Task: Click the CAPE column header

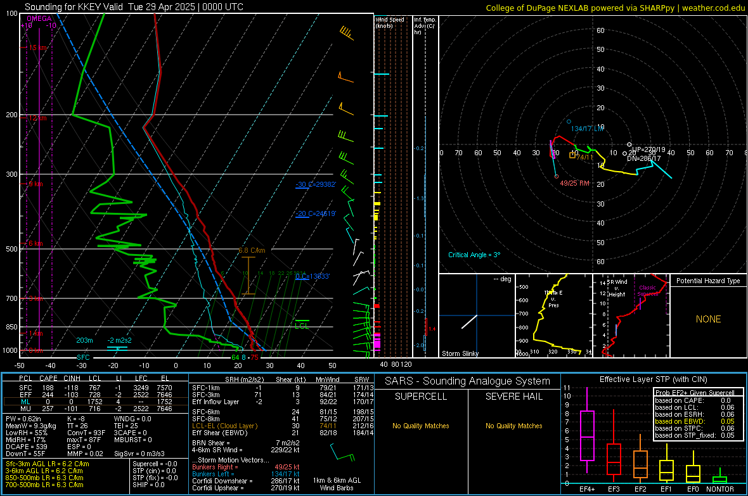Action: [x=48, y=378]
